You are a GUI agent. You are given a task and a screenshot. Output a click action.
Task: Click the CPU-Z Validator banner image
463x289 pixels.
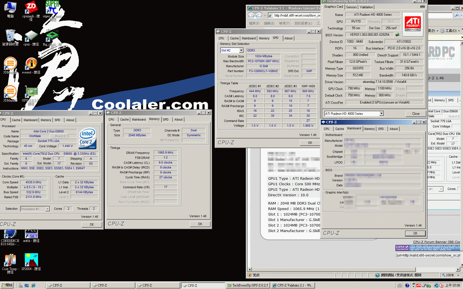[x=428, y=248]
